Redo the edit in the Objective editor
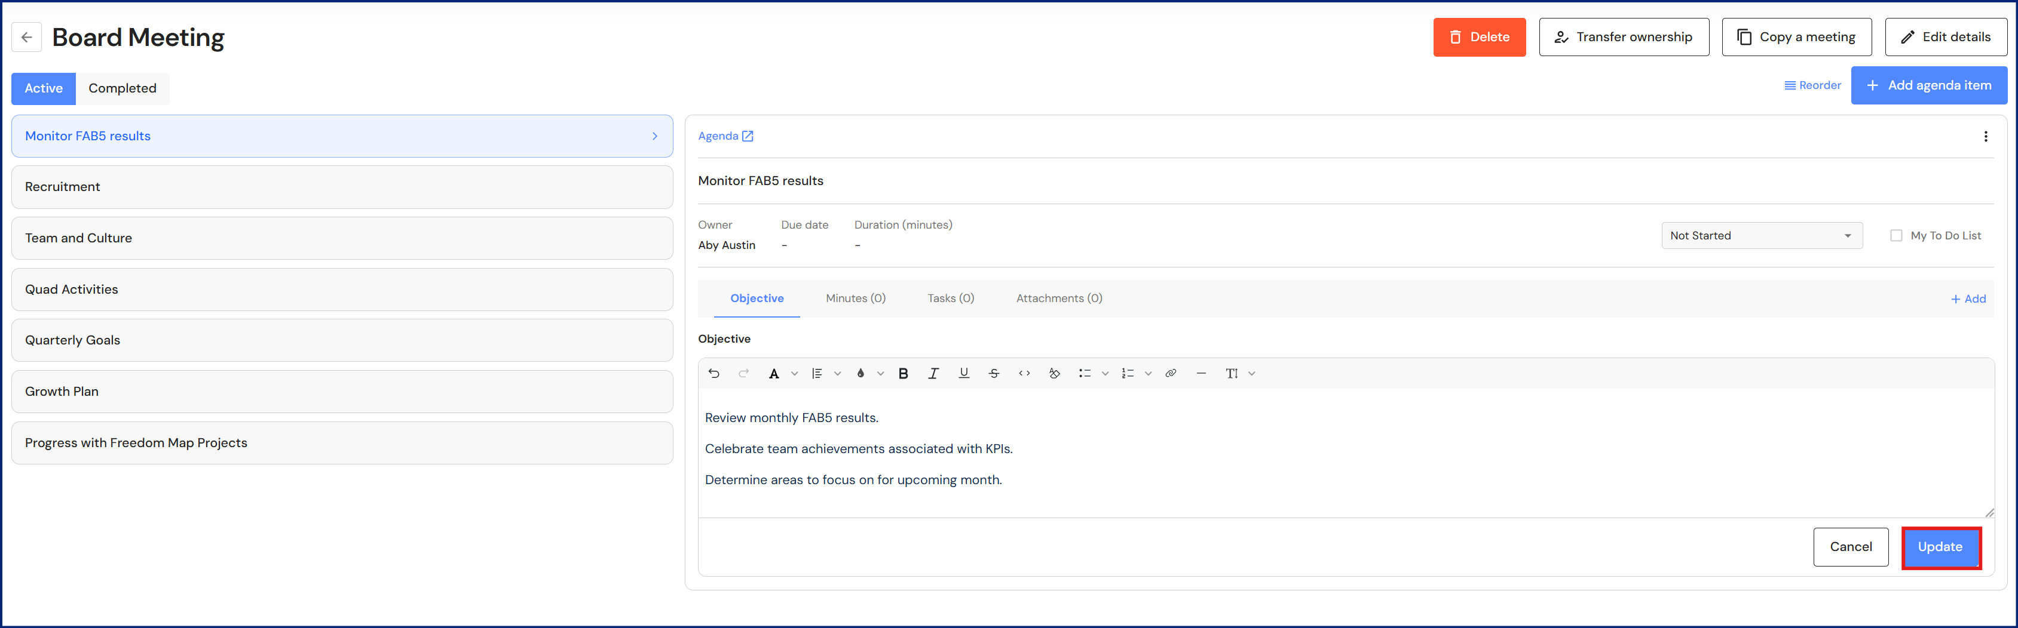This screenshot has height=628, width=2018. click(x=743, y=374)
